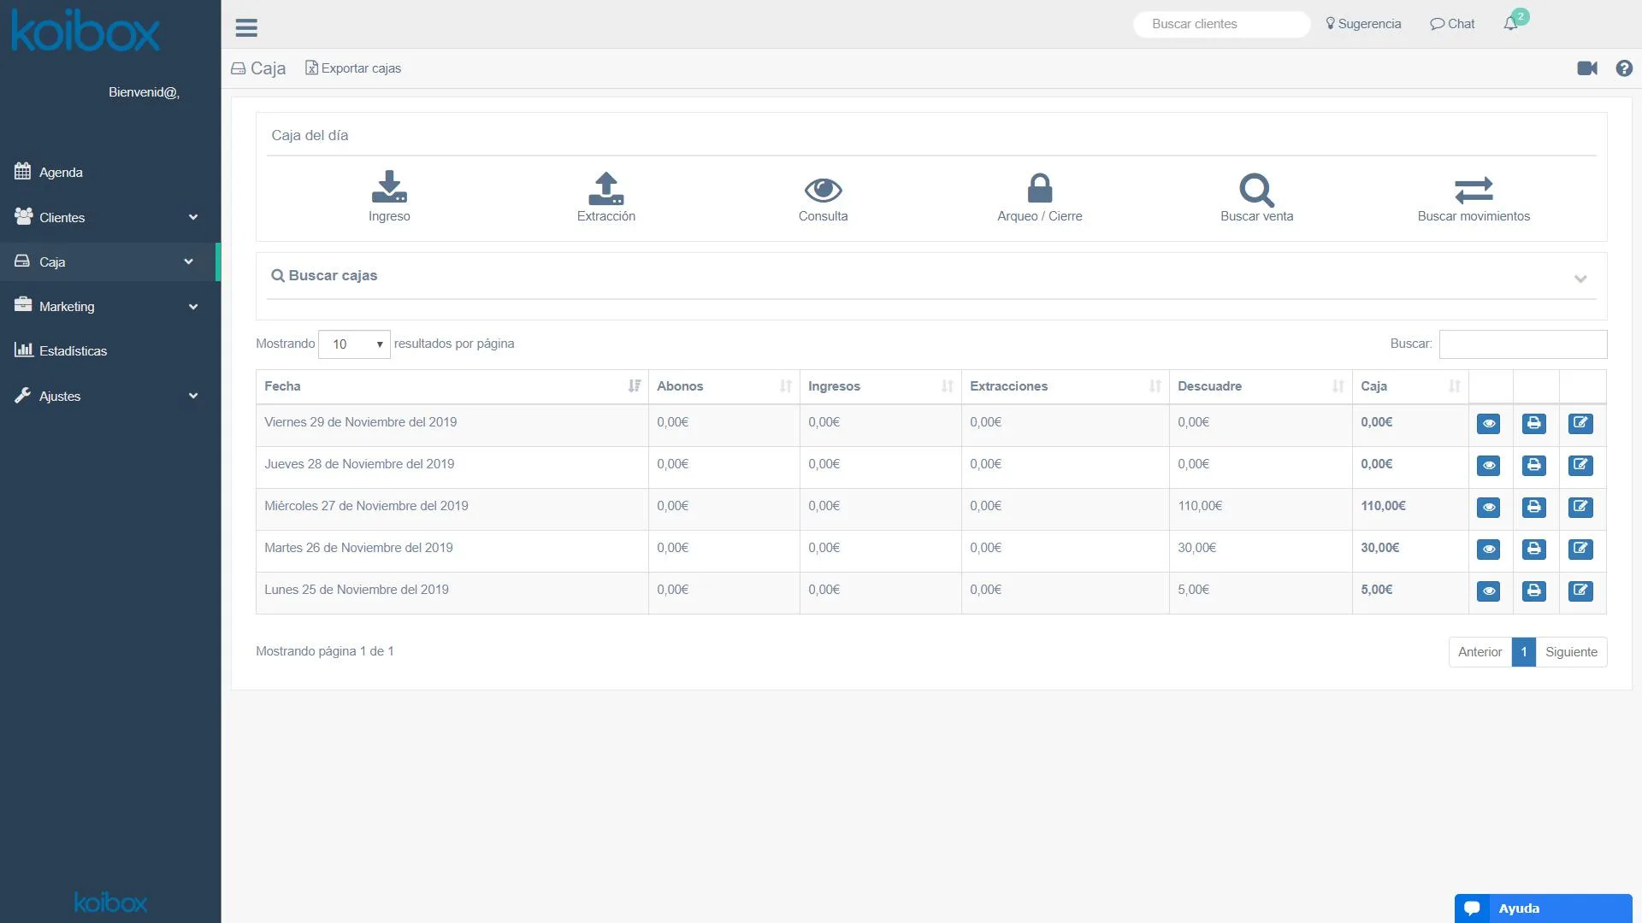Print the Viernes 29 de Noviembre cash record
The image size is (1642, 923).
[1534, 424]
